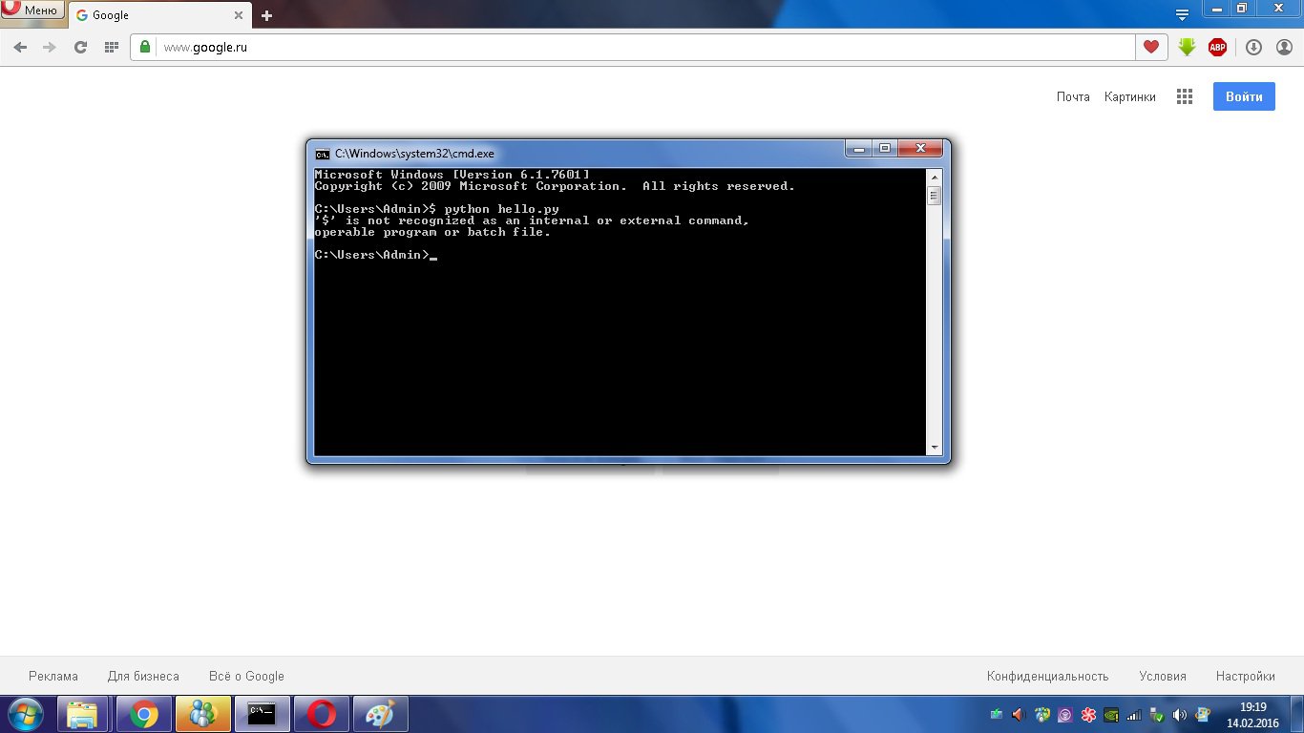Open the cmd.exe title bar system icon

pos(323,154)
